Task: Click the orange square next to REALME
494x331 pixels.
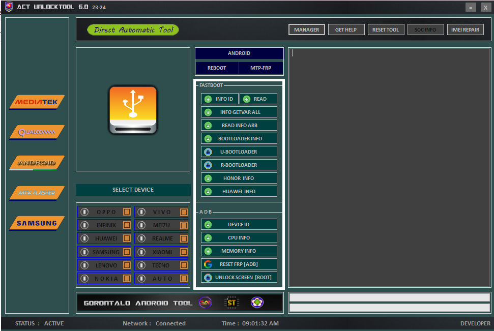Action: coord(184,239)
